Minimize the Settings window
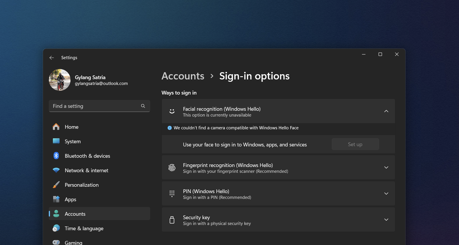The width and height of the screenshot is (459, 245). [x=364, y=54]
